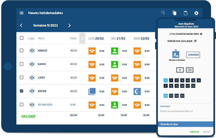This screenshot has width=216, height=138.
Task: Click LOISY's Tuesday handshake icon
Action: (x=115, y=78)
